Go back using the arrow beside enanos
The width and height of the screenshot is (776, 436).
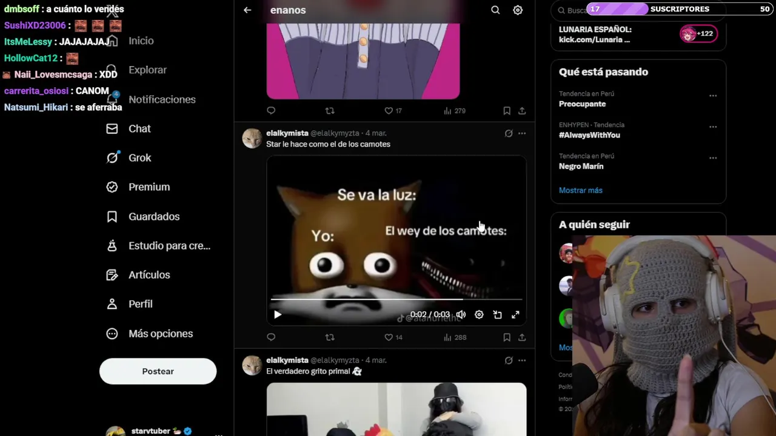[x=247, y=10]
